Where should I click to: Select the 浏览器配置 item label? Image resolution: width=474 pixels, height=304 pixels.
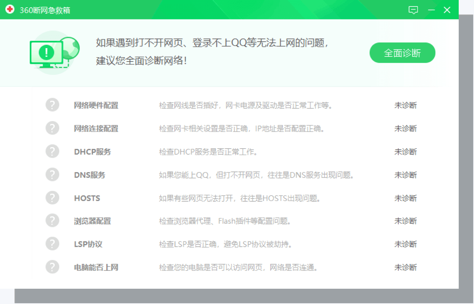pyautogui.click(x=92, y=221)
